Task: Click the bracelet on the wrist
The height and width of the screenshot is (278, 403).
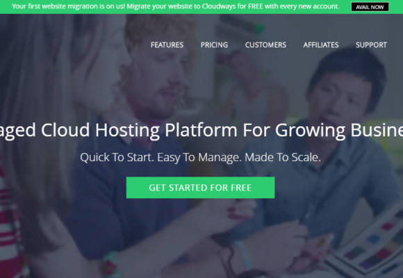Action: tap(110, 265)
